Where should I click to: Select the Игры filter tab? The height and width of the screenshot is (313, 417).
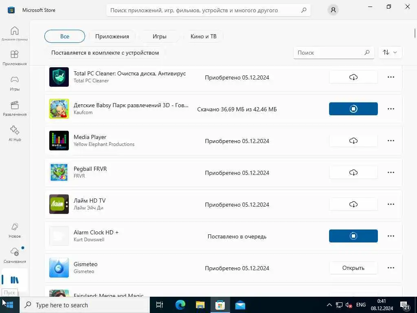(x=159, y=36)
